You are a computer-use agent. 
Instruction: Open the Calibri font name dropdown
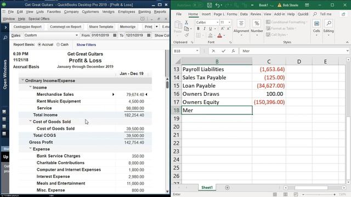click(217, 22)
